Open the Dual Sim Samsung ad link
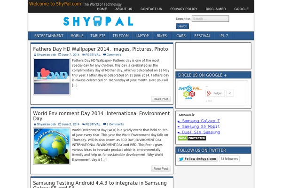Image resolution: width=282 pixels, height=188 pixels. (199, 132)
